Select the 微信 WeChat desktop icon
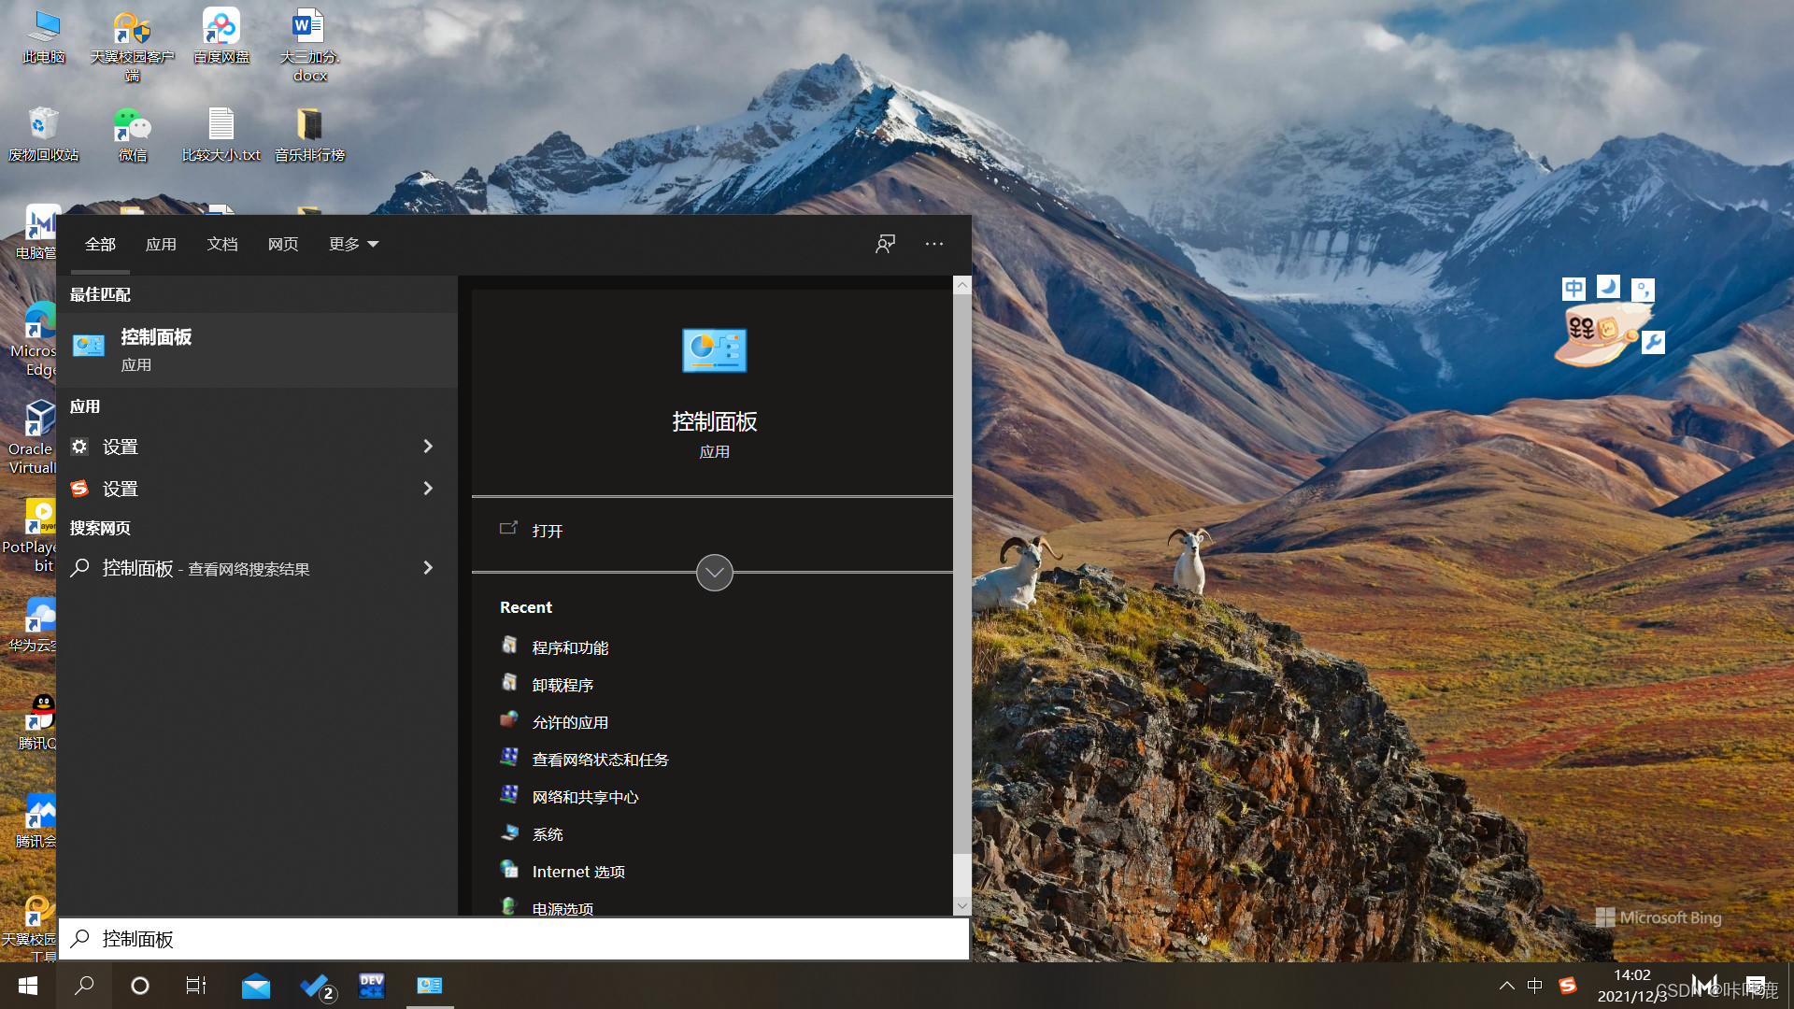 133,135
